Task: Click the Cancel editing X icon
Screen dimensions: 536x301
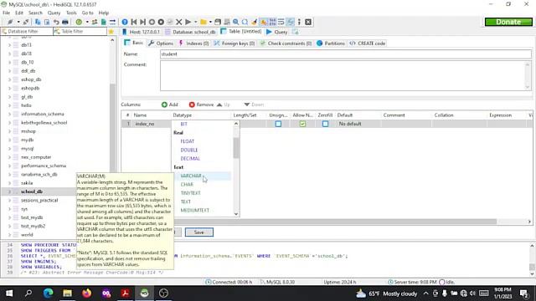Action: 178,22
